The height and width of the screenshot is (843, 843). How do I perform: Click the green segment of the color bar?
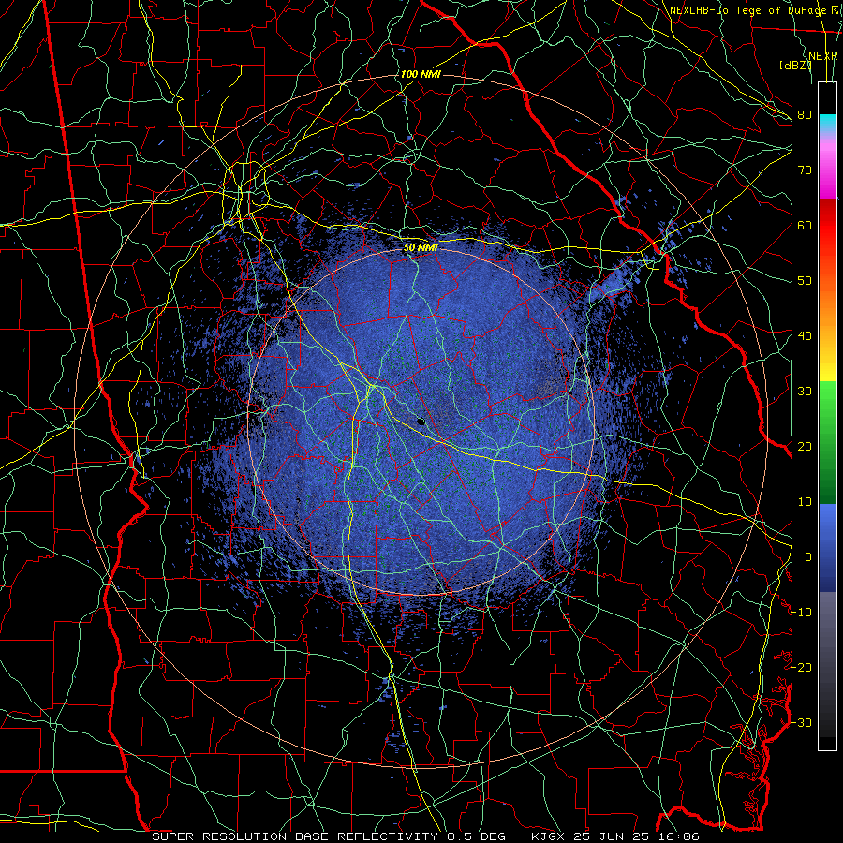point(827,442)
